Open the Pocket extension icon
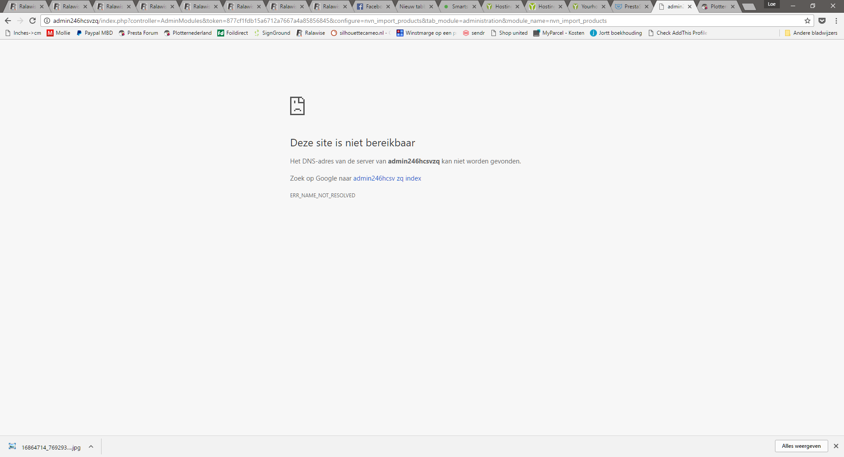This screenshot has height=457, width=844. [822, 21]
